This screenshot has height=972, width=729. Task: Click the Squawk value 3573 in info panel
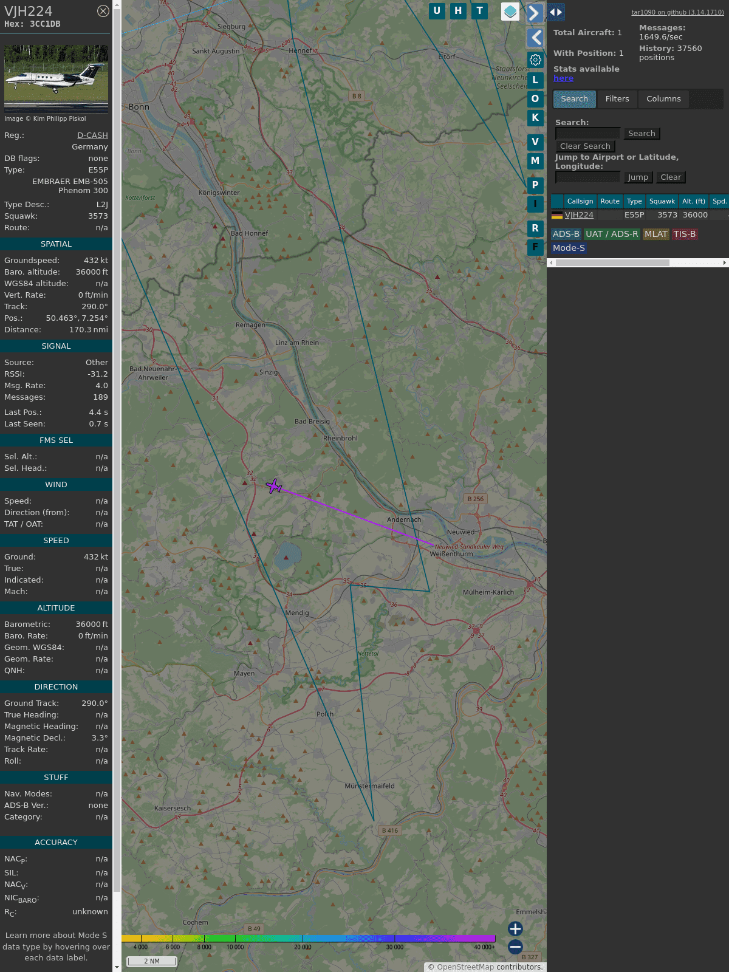[98, 216]
